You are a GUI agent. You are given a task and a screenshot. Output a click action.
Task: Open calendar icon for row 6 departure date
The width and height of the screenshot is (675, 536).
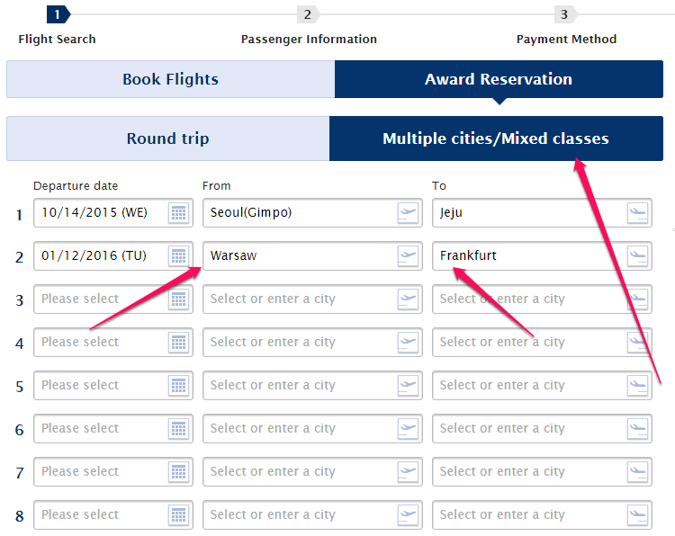tap(179, 429)
